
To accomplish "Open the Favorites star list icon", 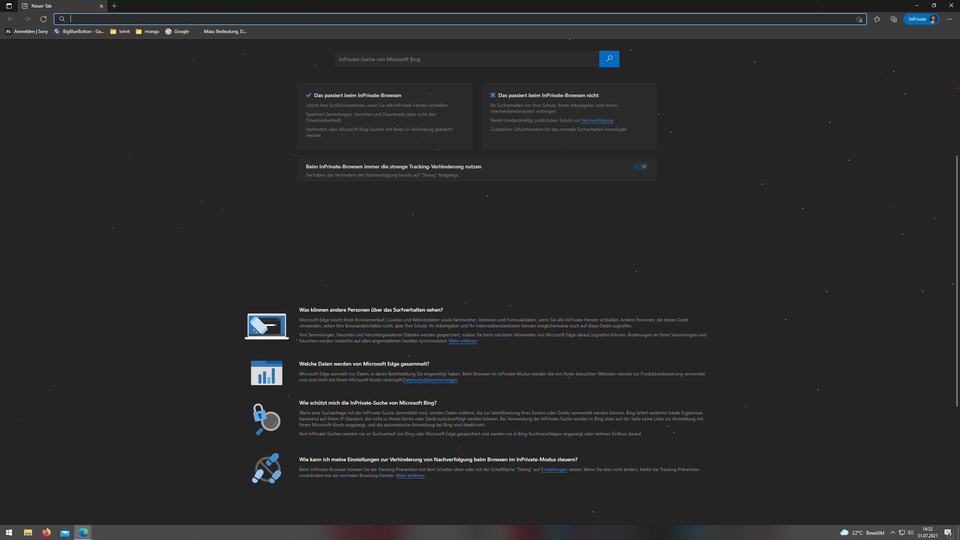I will tap(877, 19).
